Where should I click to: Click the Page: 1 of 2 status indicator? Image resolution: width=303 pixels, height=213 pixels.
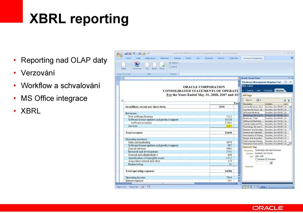(121, 187)
